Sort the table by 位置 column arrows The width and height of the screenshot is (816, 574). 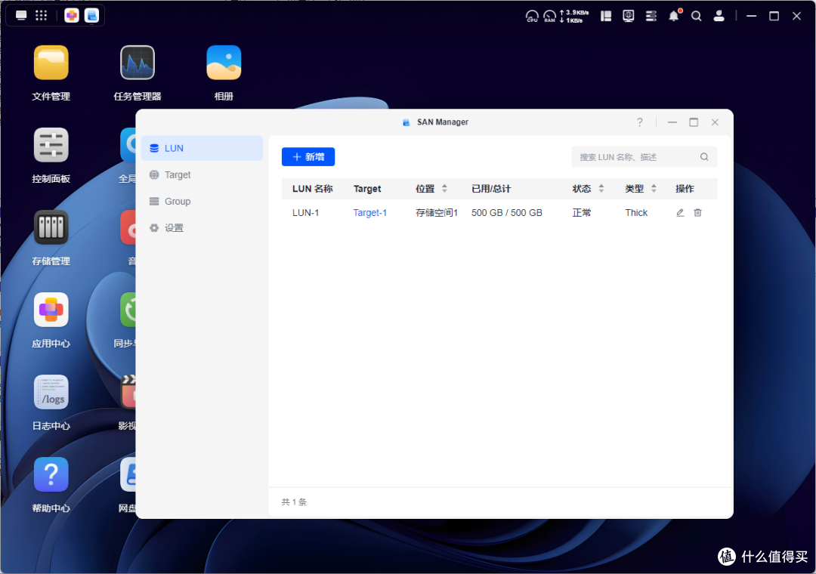point(444,188)
